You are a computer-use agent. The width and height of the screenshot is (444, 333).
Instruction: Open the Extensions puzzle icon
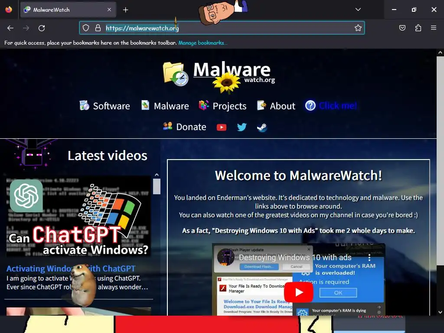(x=418, y=28)
